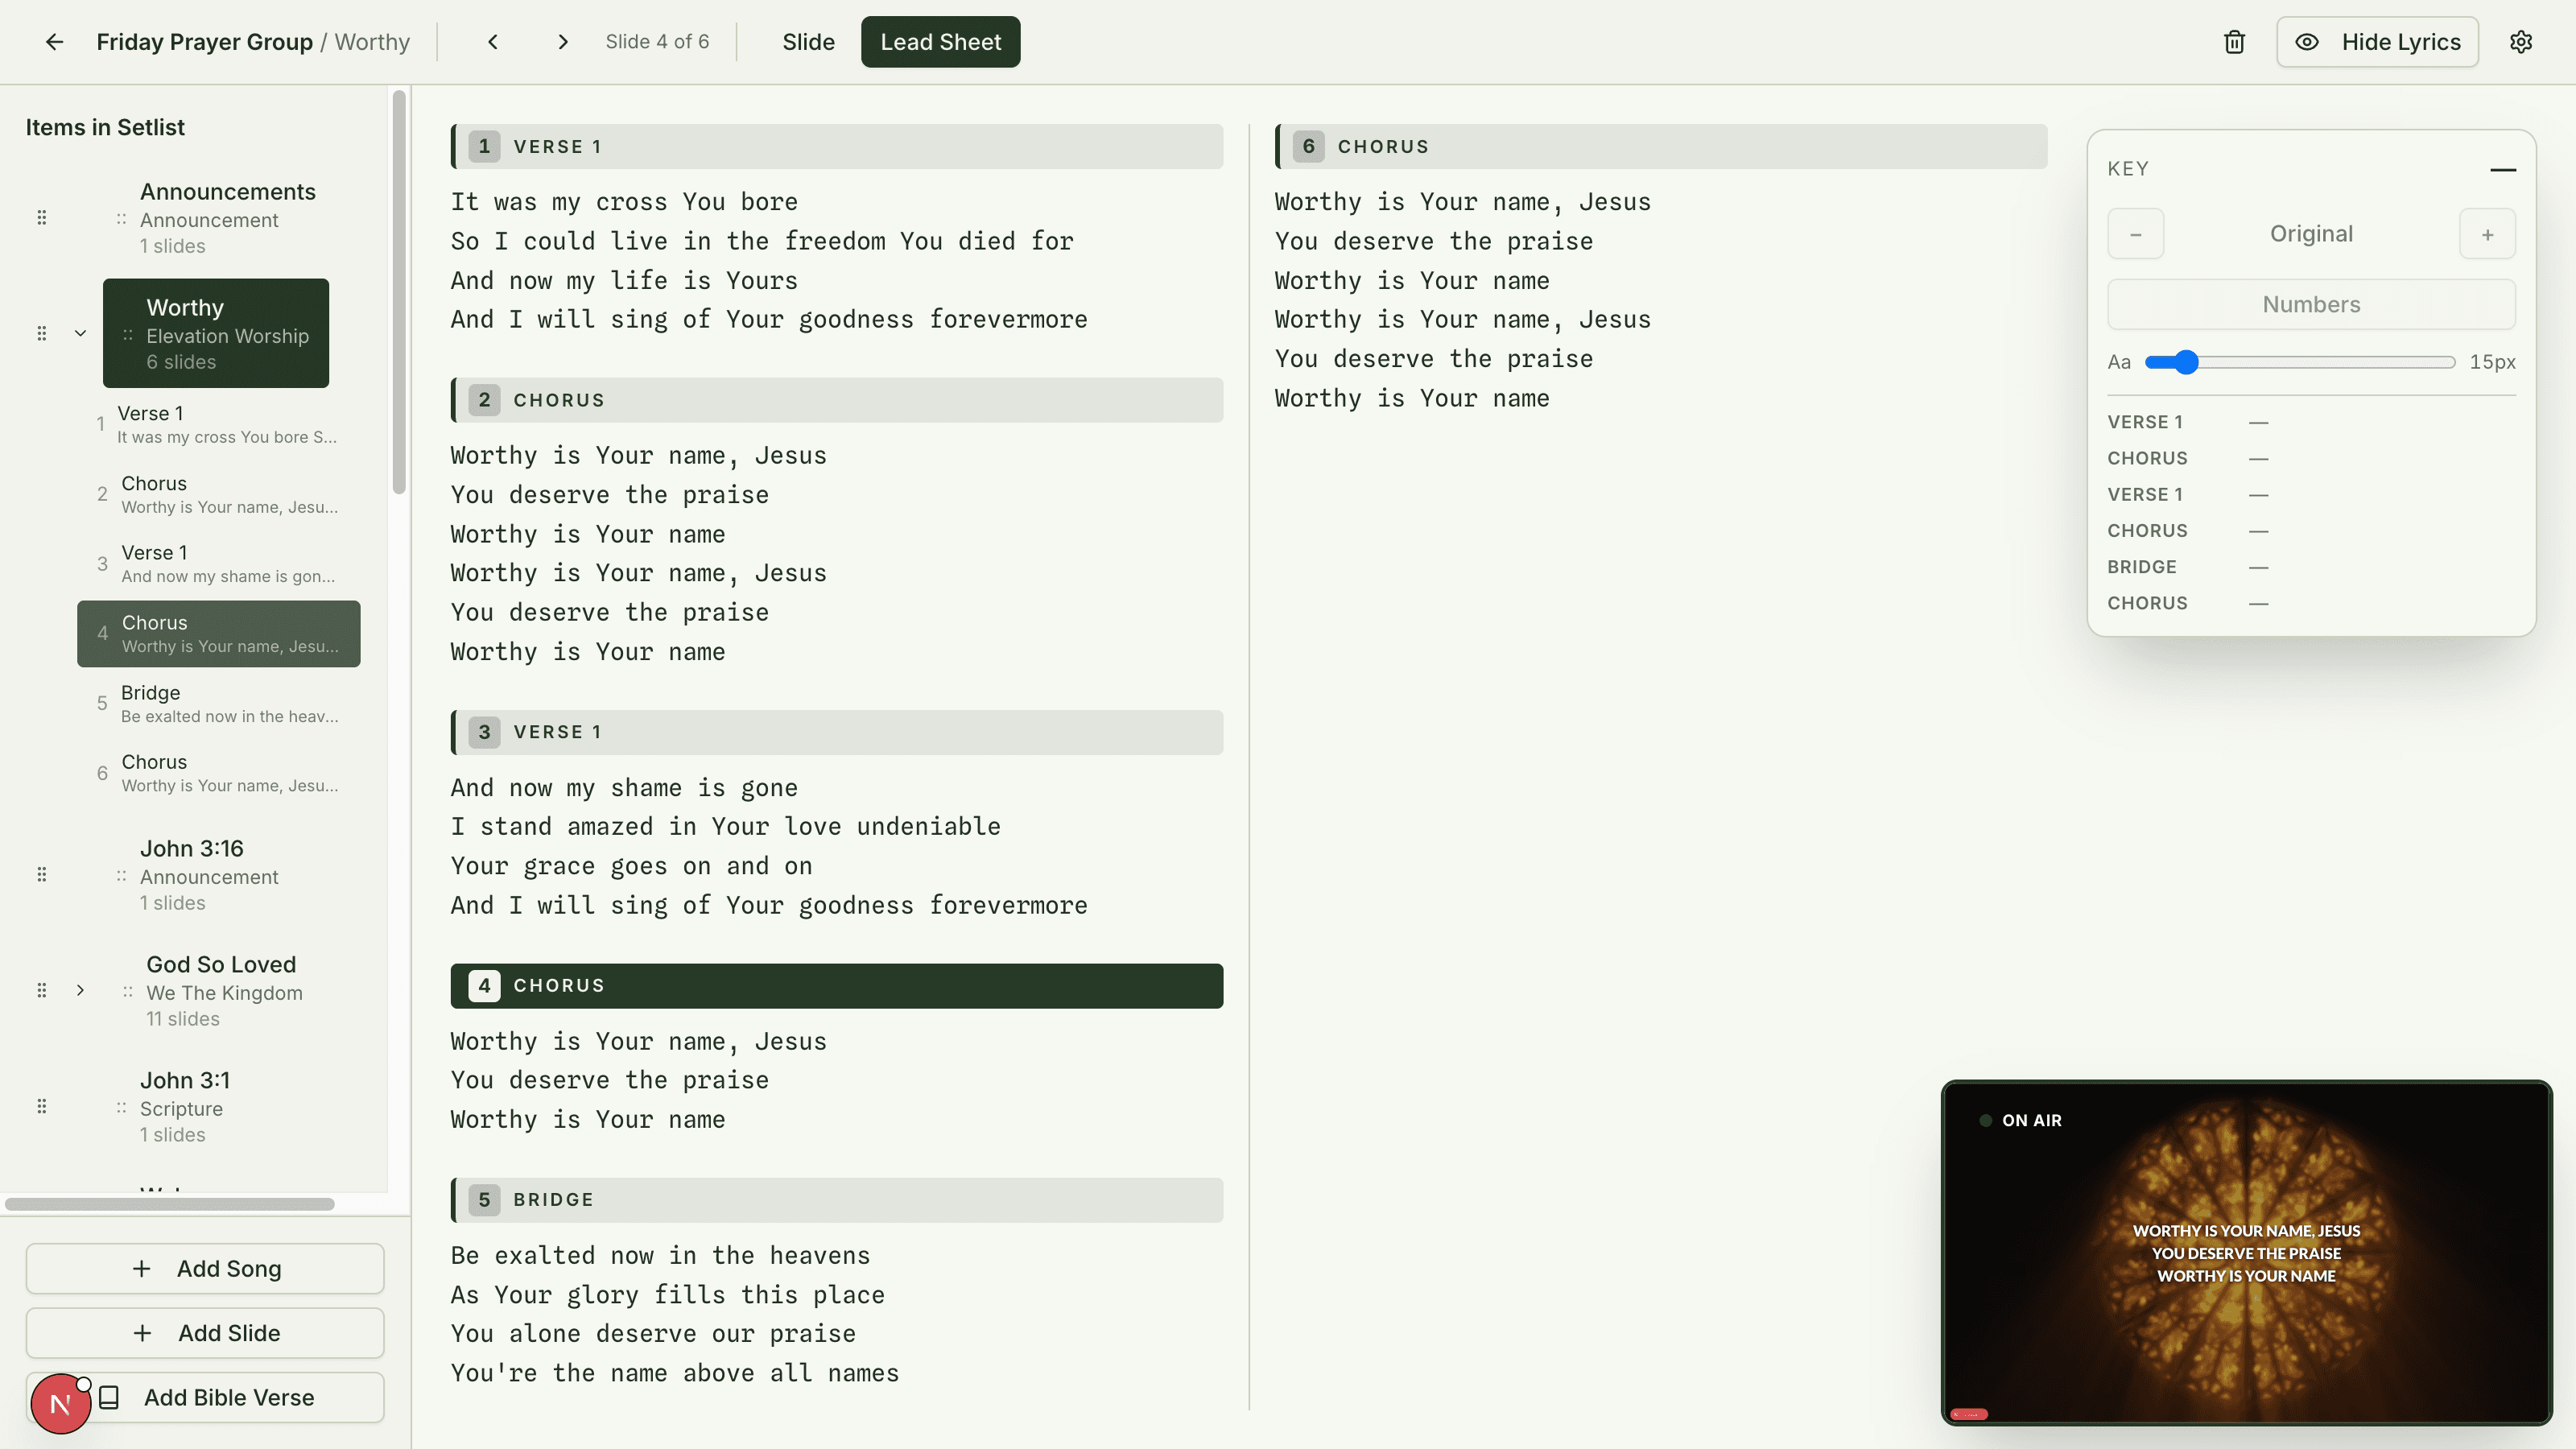The width and height of the screenshot is (2576, 1449).
Task: Jump to section 3 Verse 1 header
Action: tap(837, 732)
